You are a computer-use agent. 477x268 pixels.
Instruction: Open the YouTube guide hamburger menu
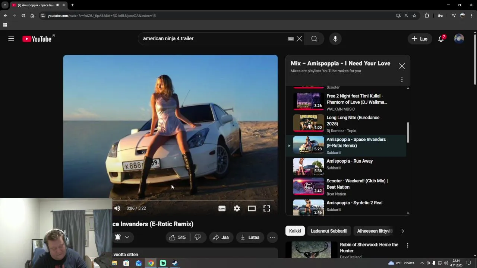(x=11, y=39)
